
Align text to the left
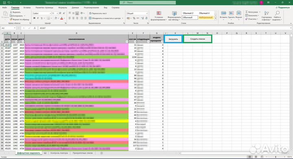click(x=70, y=18)
